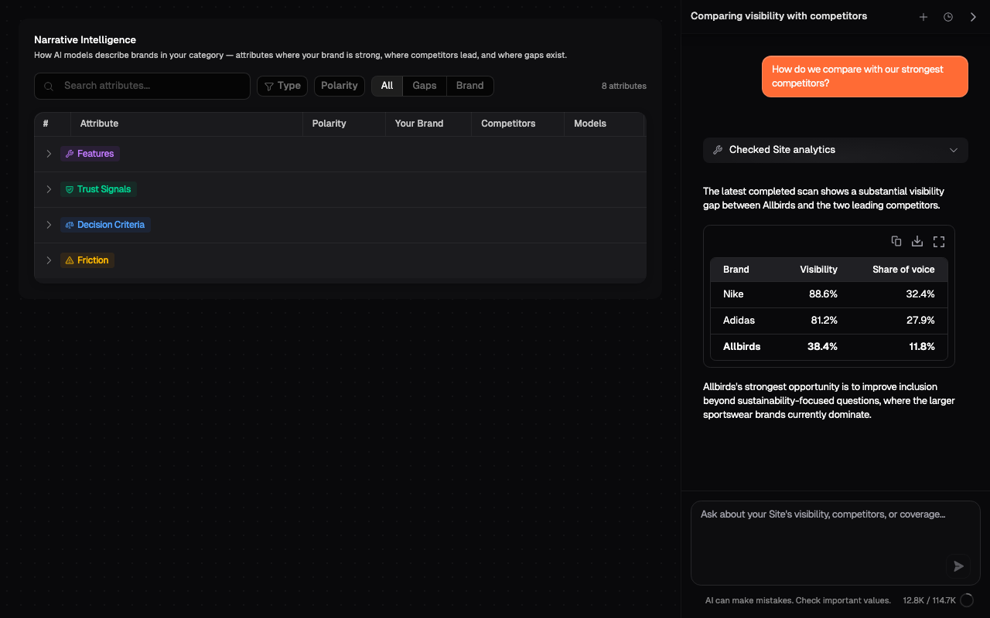Collapse chat panel with right chevron

(973, 17)
